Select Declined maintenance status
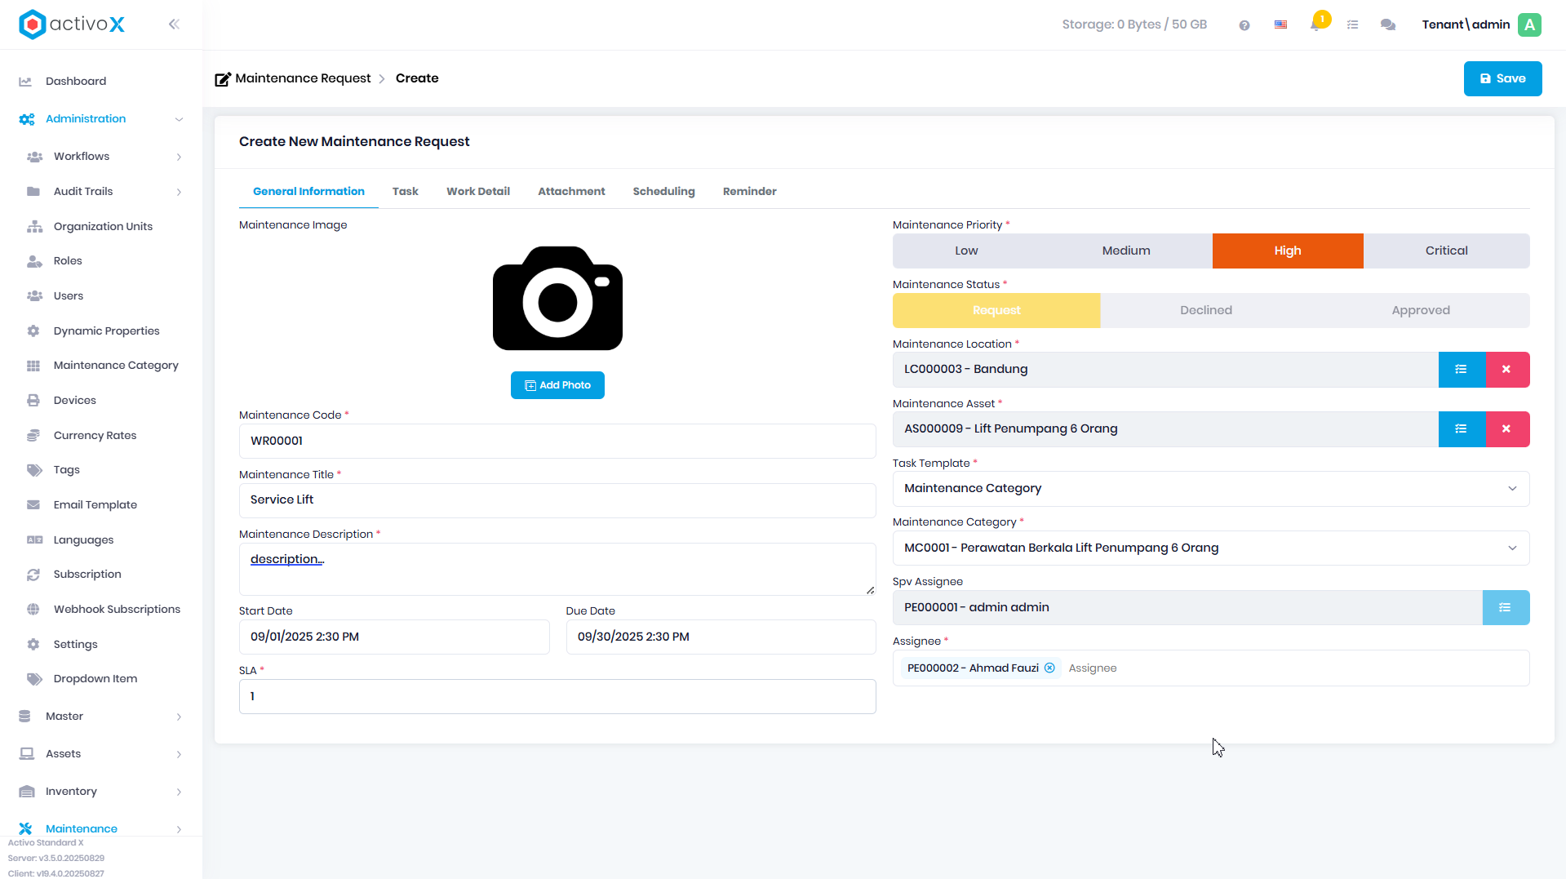The height and width of the screenshot is (879, 1566). tap(1206, 311)
